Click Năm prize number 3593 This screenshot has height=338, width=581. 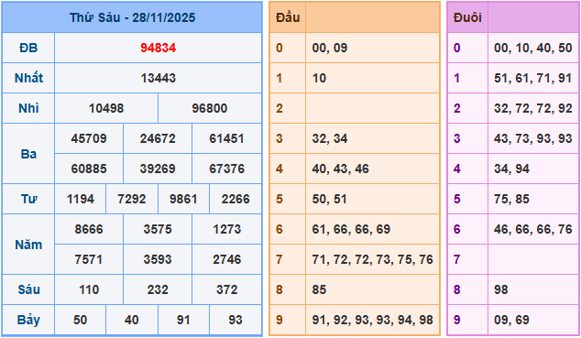click(158, 259)
